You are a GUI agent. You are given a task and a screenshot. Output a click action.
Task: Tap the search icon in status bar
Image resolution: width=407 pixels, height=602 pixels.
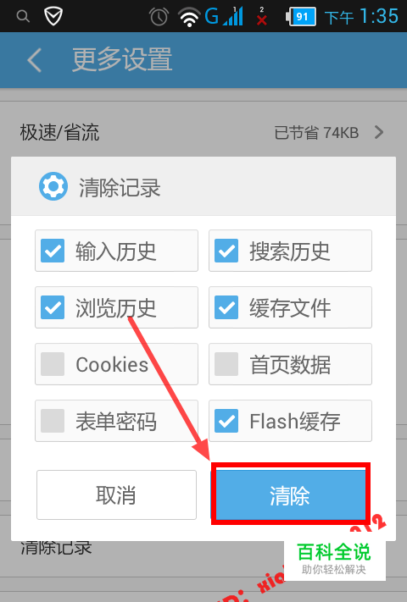[x=23, y=16]
